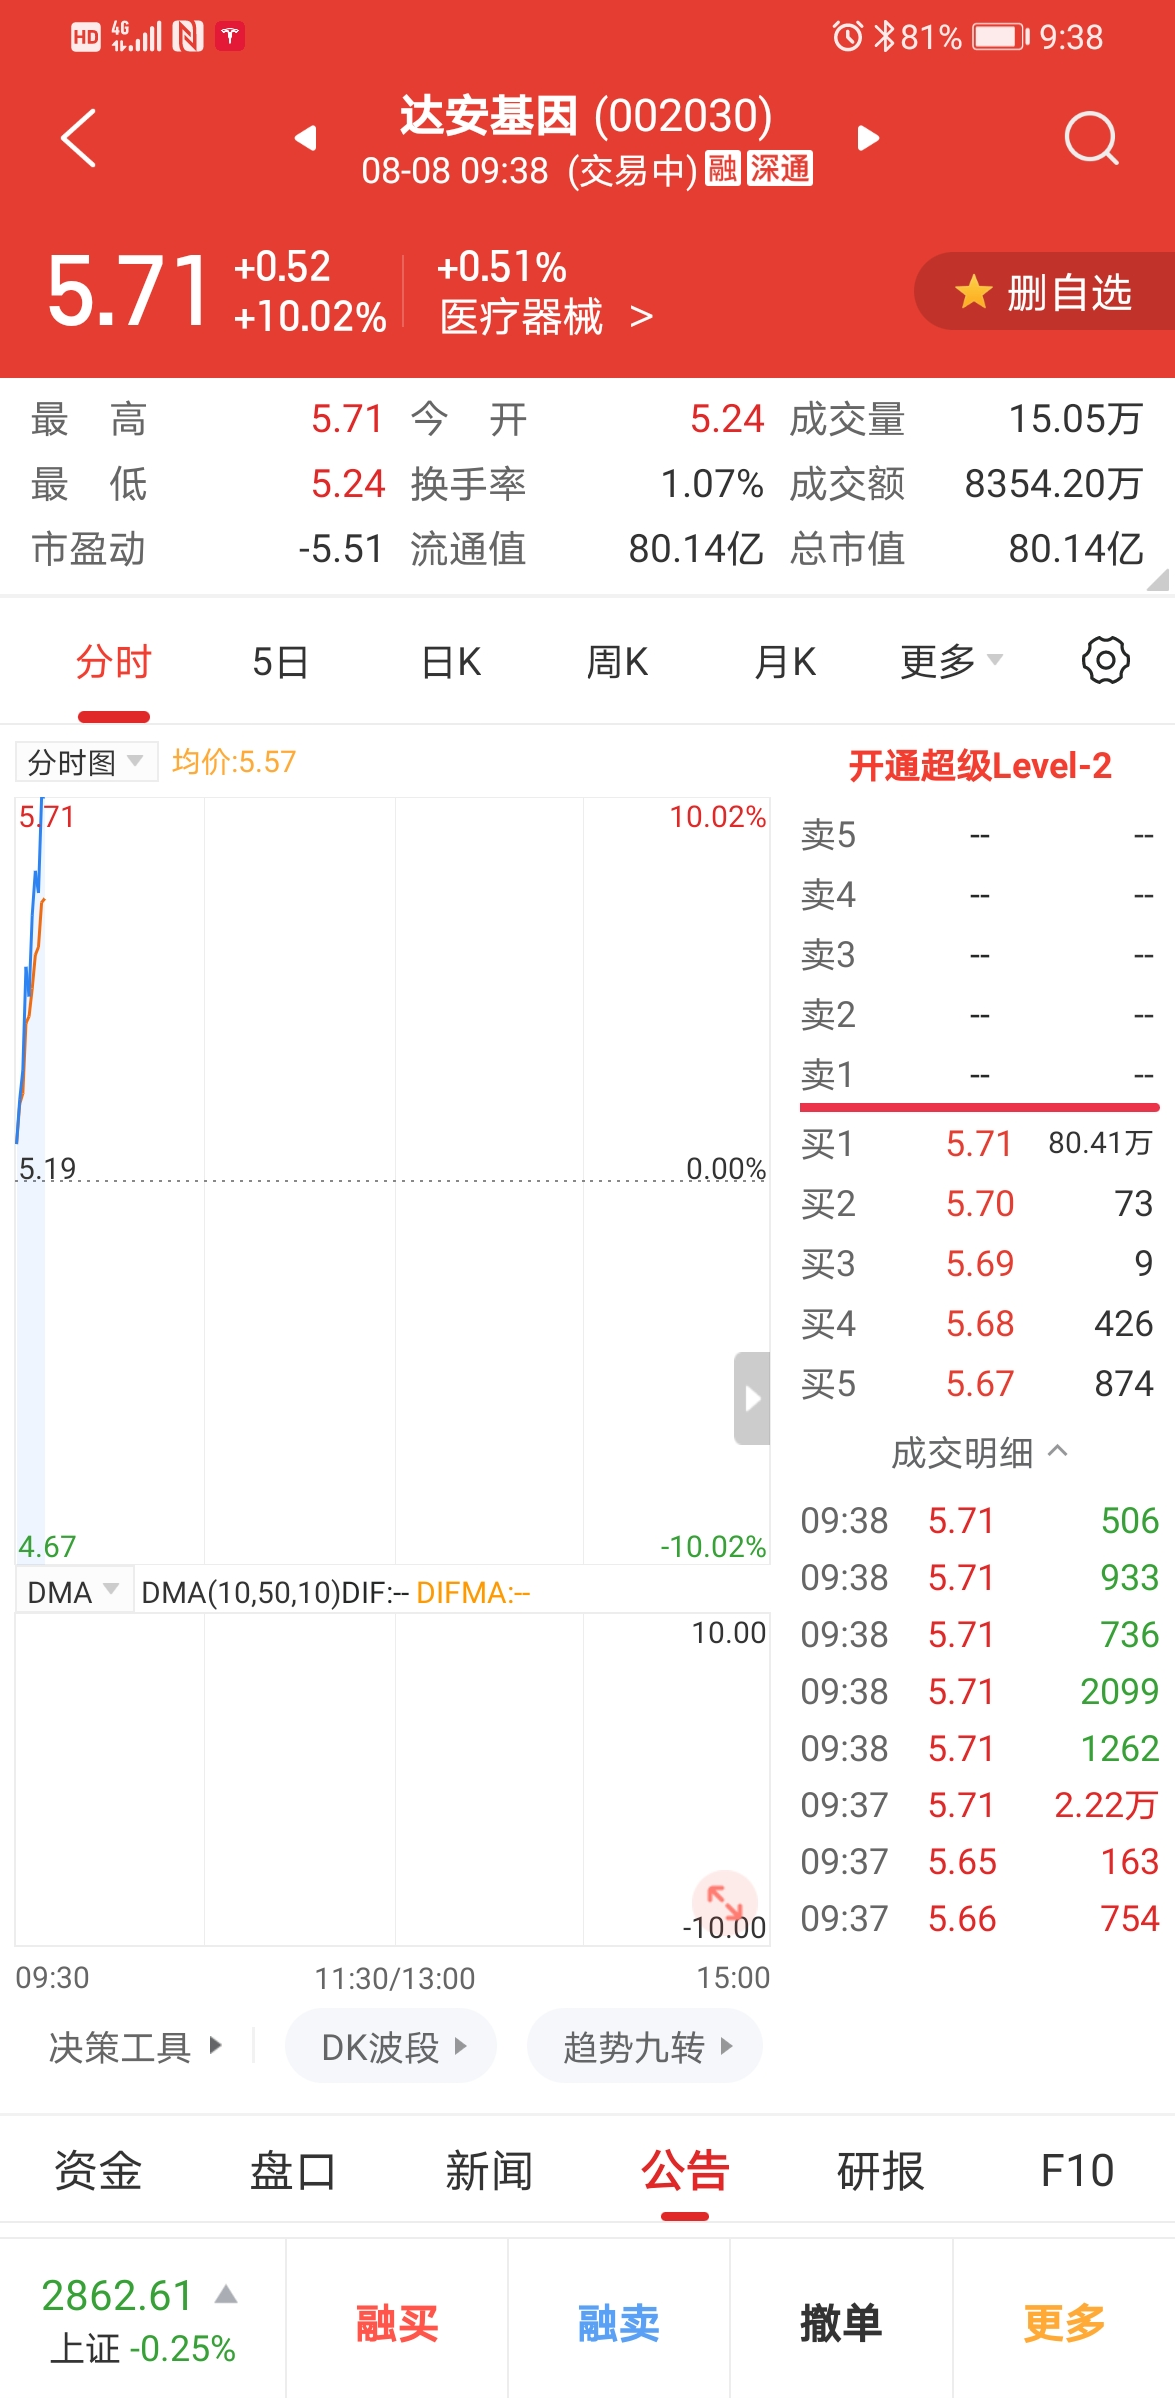
Task: Expand the 更多 period dropdown
Action: (x=950, y=661)
